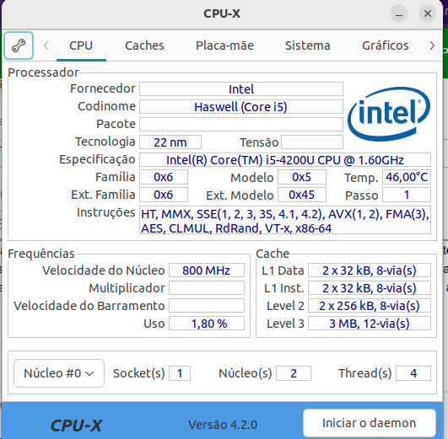Click the Thread(s) count field
This screenshot has width=448, height=439.
413,373
